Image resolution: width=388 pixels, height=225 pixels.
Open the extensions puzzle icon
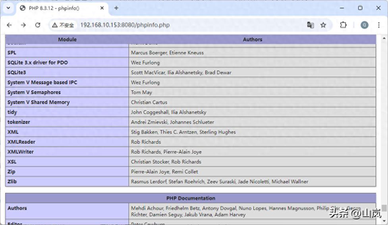[x=343, y=25]
